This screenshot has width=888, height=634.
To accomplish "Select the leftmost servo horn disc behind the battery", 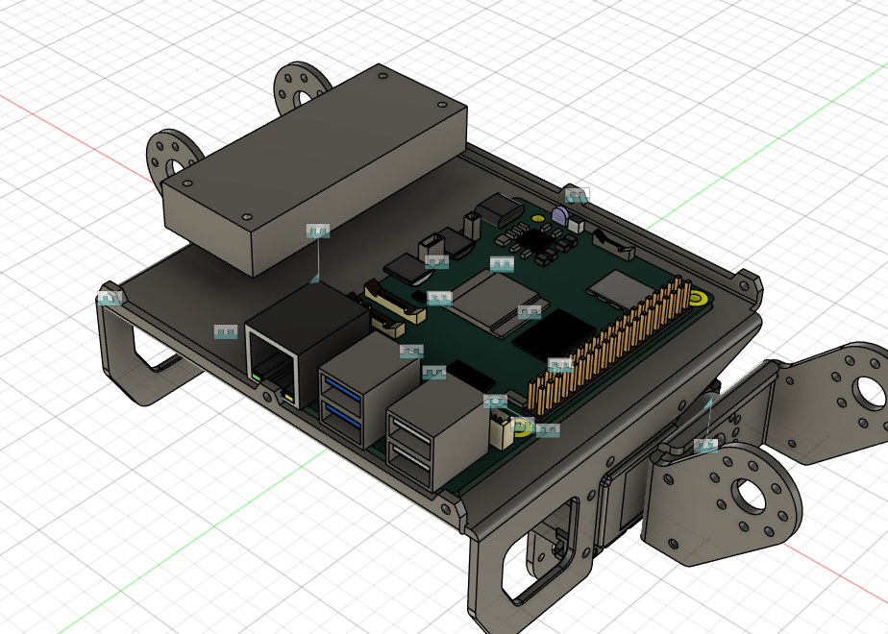I will point(172,159).
